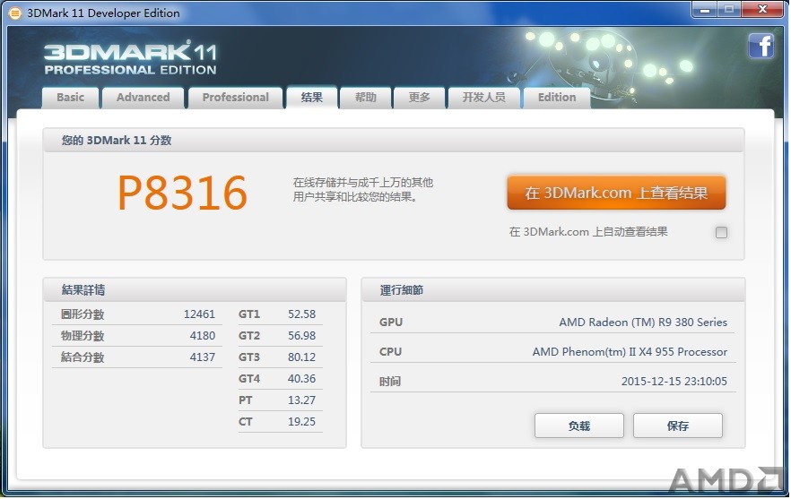Click the 3DMark 11 Professional Edition logo
Viewport: 791px width, 499px height.
pyautogui.click(x=131, y=58)
